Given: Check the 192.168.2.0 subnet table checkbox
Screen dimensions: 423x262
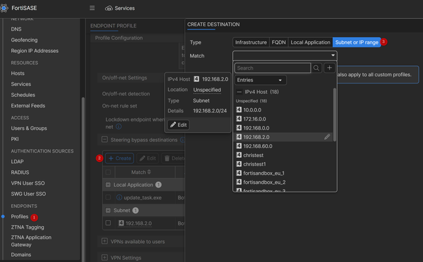Looking at the screenshot, I should tap(109, 223).
